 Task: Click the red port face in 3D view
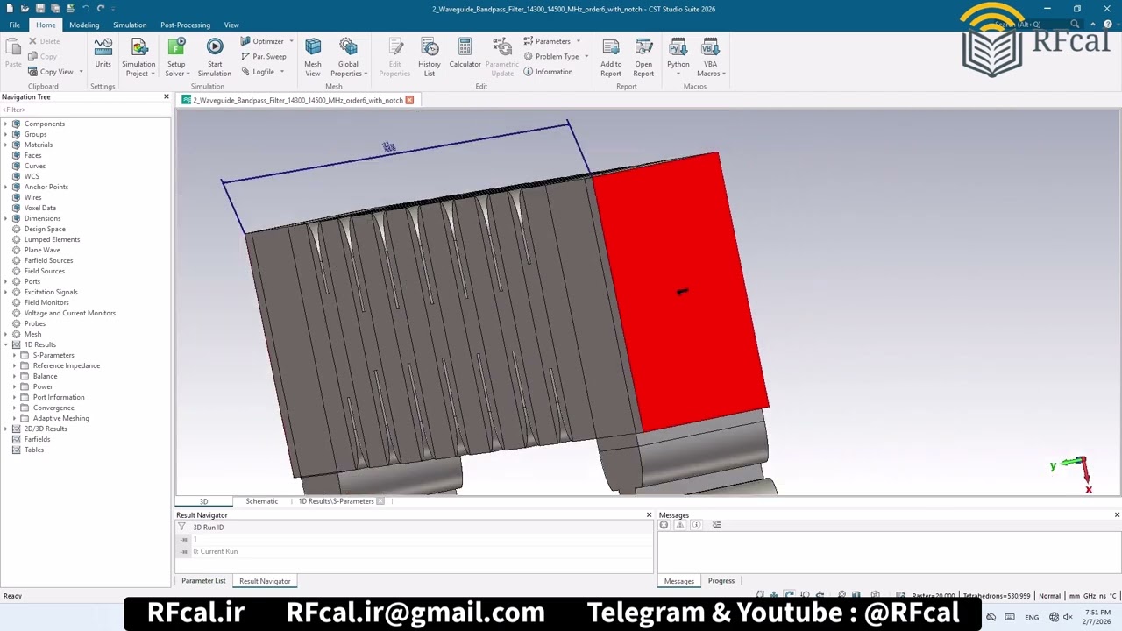679,294
